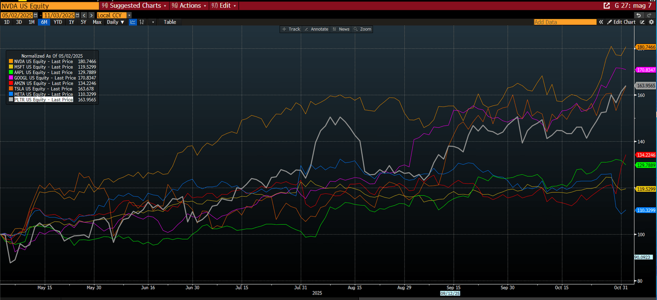The image size is (657, 300).
Task: Enable the Zoom tool
Action: 362,29
